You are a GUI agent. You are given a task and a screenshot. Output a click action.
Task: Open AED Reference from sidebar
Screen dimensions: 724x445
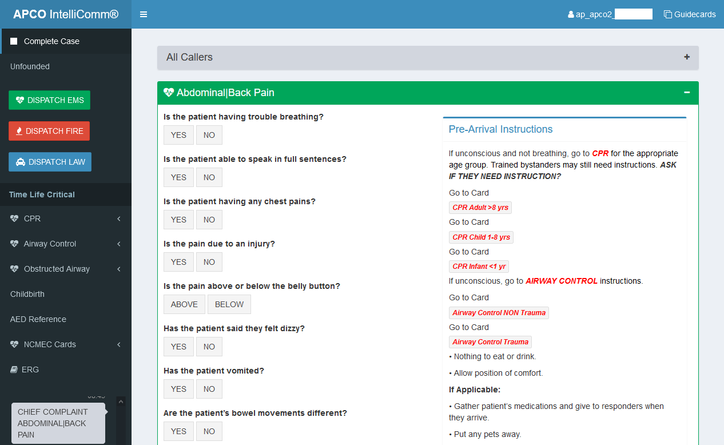pyautogui.click(x=38, y=319)
